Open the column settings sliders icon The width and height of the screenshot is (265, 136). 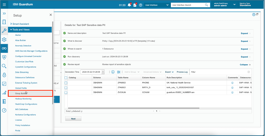pos(119,72)
